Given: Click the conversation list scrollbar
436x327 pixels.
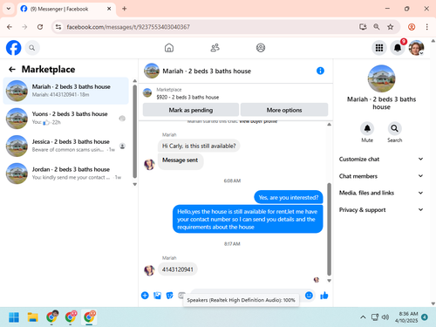Looking at the screenshot, I should coord(134,131).
